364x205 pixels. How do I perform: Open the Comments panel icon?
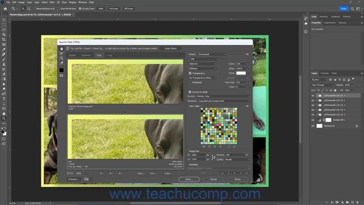pos(306,24)
